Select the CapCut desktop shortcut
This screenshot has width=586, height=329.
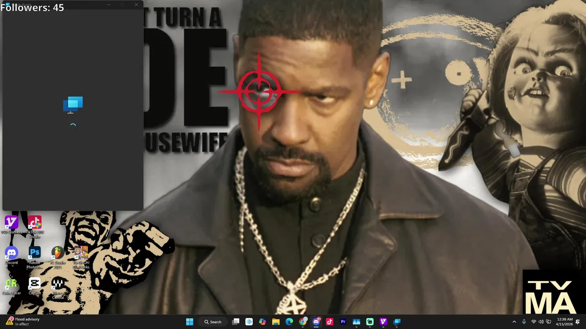(x=35, y=286)
